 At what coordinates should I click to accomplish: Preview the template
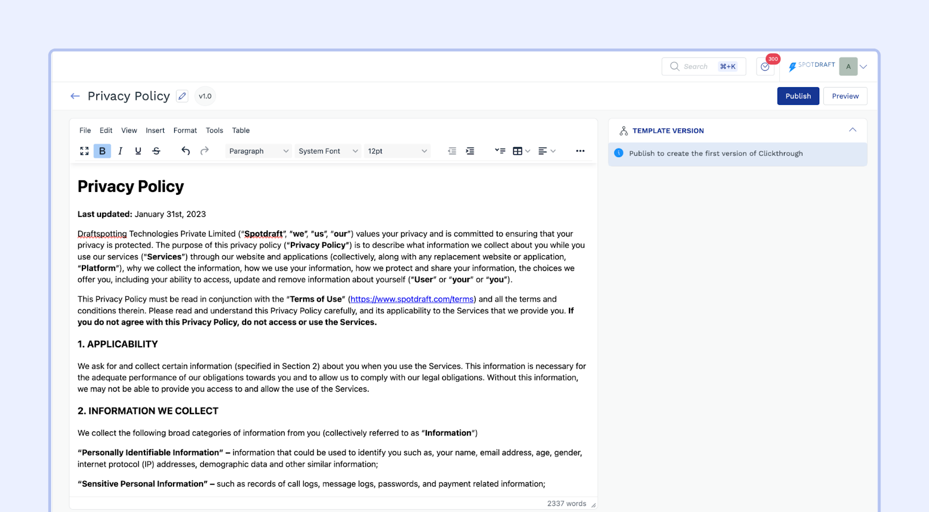coord(845,96)
